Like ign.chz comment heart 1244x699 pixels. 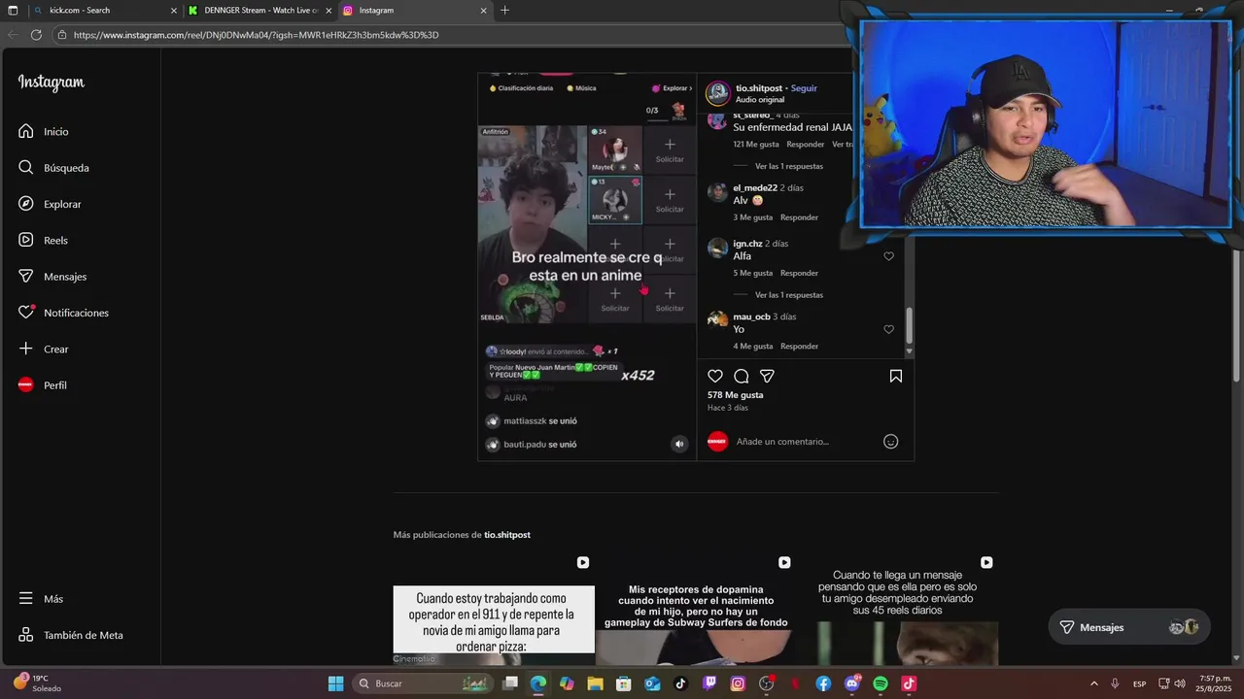click(x=888, y=256)
